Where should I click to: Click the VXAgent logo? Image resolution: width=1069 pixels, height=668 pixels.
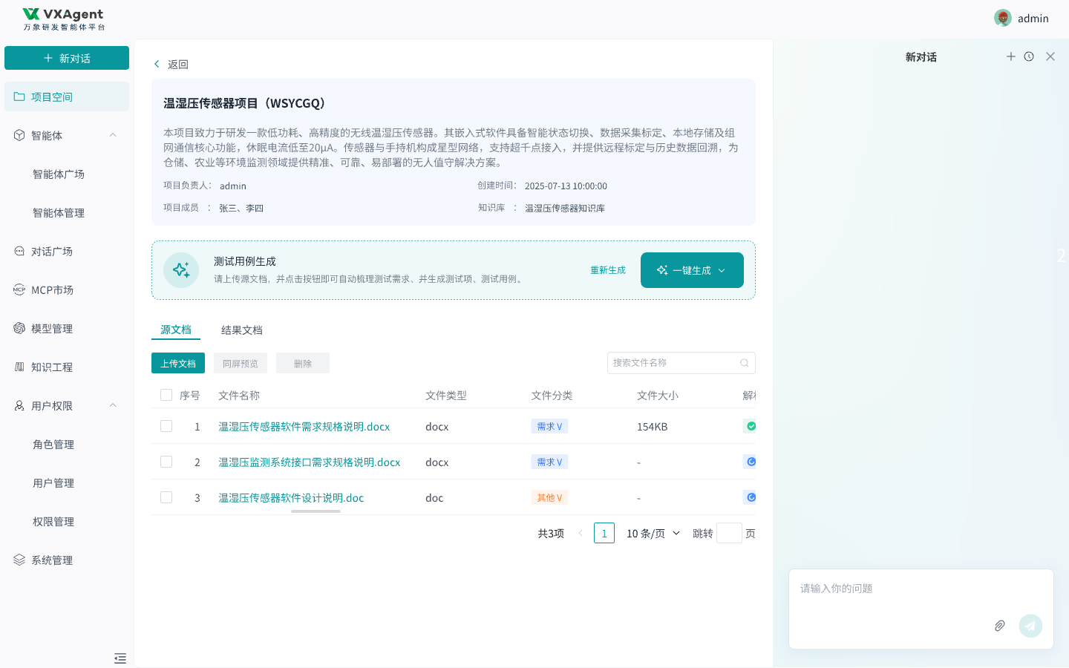[64, 19]
